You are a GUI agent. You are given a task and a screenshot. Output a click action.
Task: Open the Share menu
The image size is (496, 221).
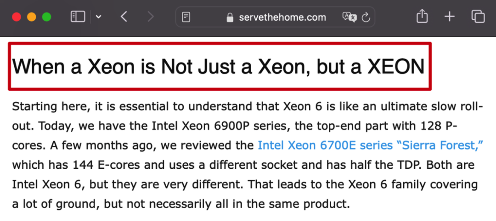point(422,17)
